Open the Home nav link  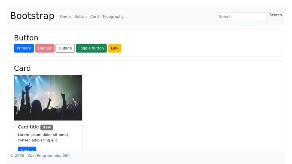click(65, 16)
